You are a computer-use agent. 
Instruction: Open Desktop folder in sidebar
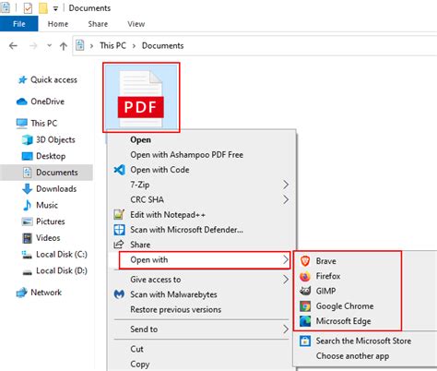pyautogui.click(x=51, y=156)
